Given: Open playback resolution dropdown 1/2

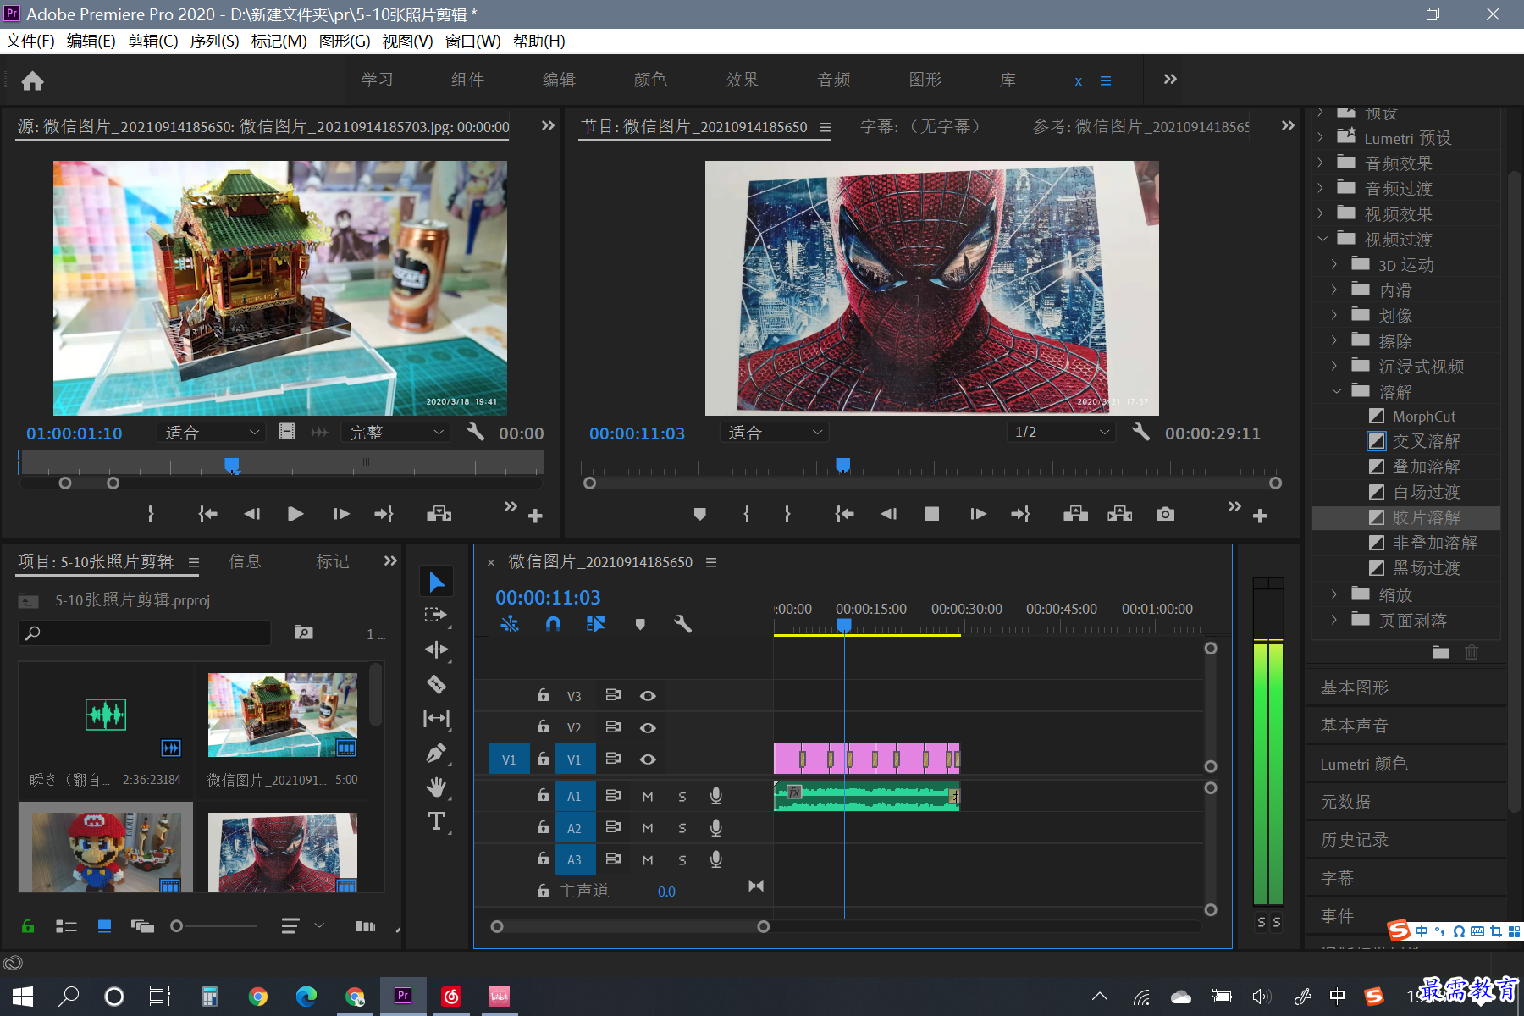Looking at the screenshot, I should (x=1062, y=433).
